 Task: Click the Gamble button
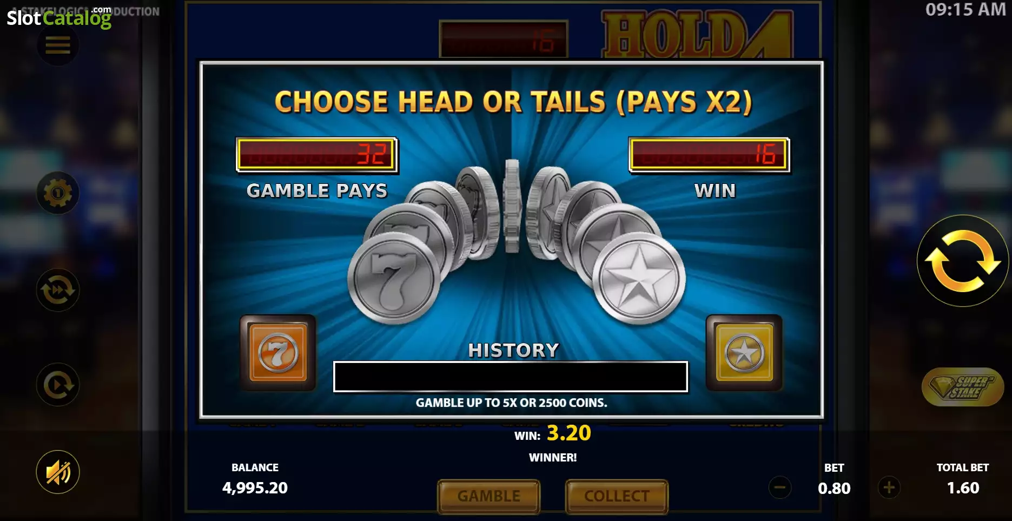[489, 496]
